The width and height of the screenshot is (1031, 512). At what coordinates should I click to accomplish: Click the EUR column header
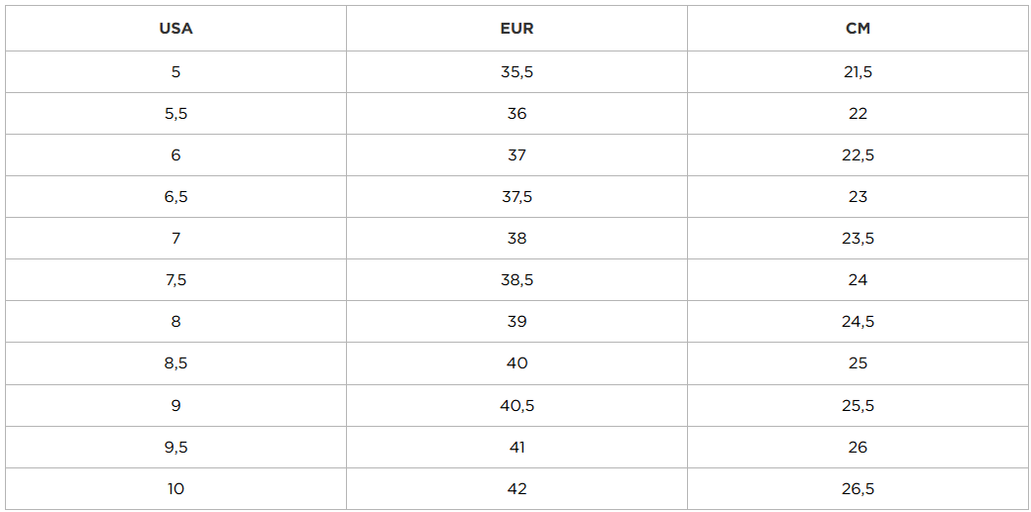(516, 29)
